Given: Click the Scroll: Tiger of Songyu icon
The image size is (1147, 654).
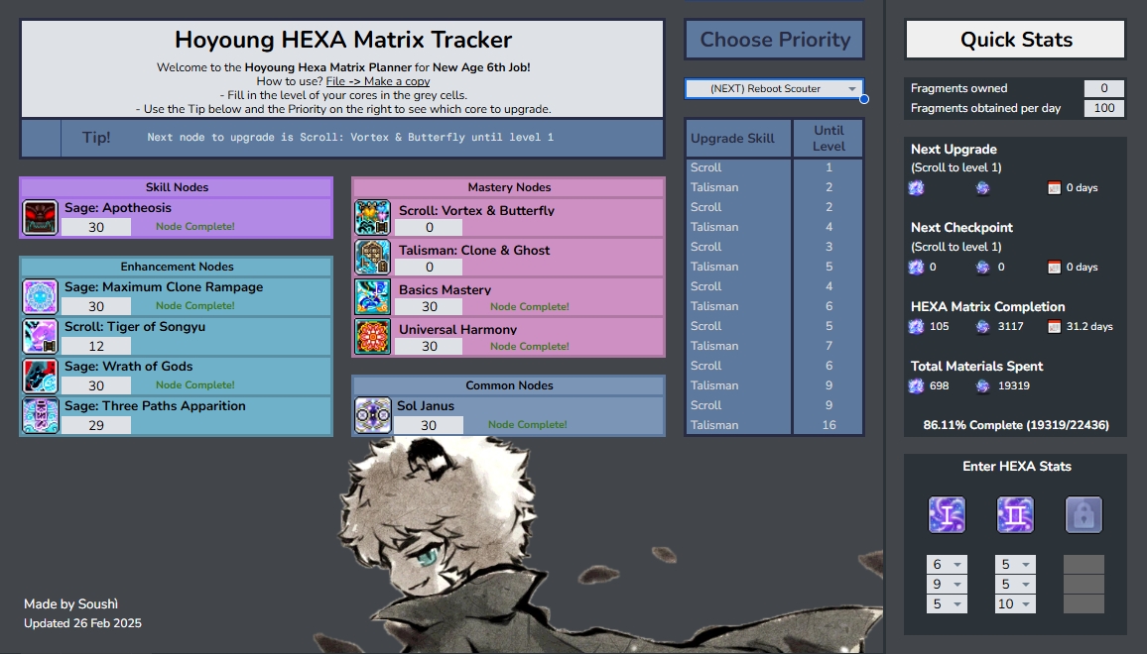Looking at the screenshot, I should [41, 337].
